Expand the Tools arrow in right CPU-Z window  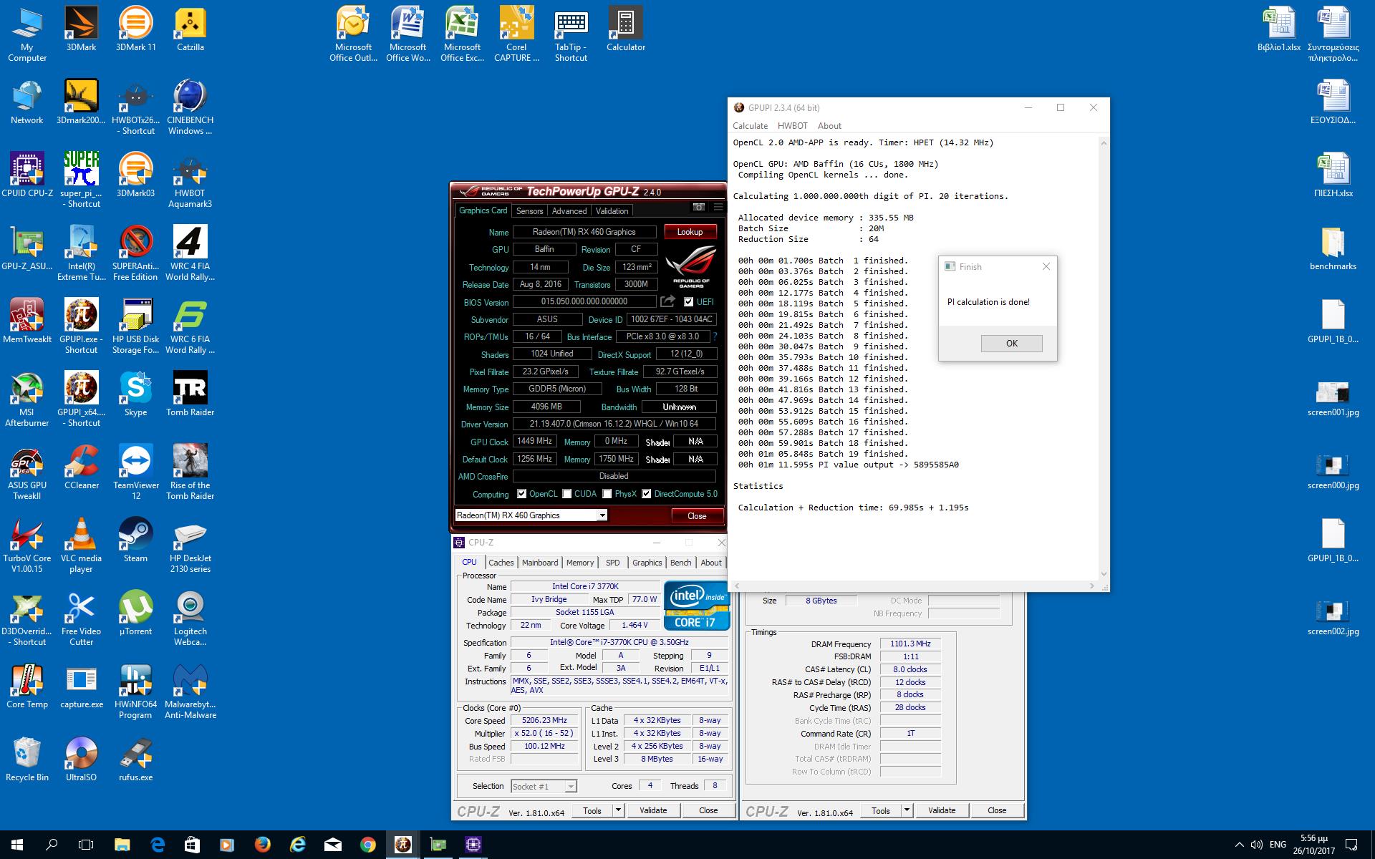coord(907,810)
